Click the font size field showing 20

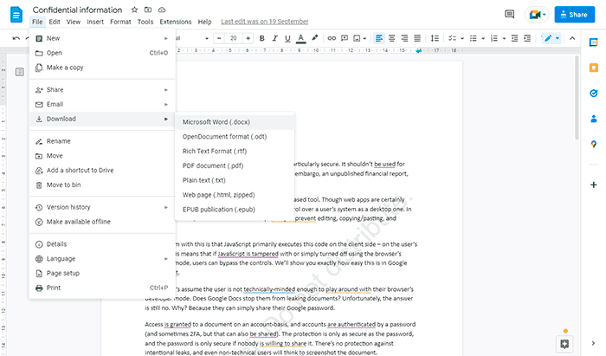pyautogui.click(x=234, y=38)
